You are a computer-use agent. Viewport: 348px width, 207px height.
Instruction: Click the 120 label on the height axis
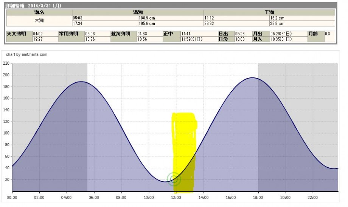[6, 122]
